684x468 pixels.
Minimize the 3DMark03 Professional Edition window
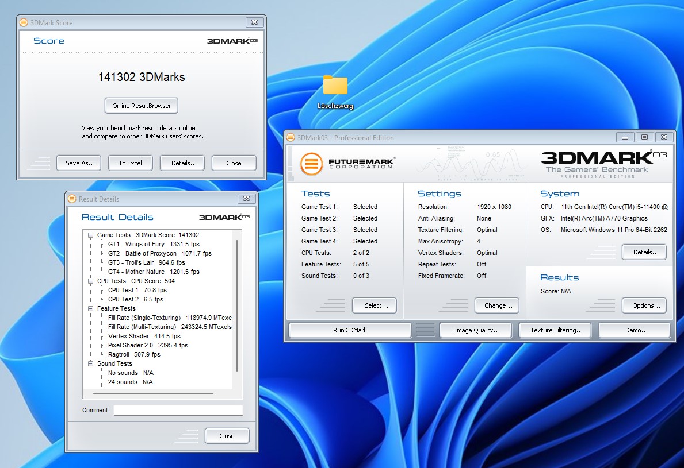pyautogui.click(x=625, y=137)
